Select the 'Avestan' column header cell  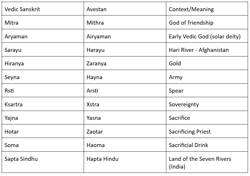coord(125,9)
